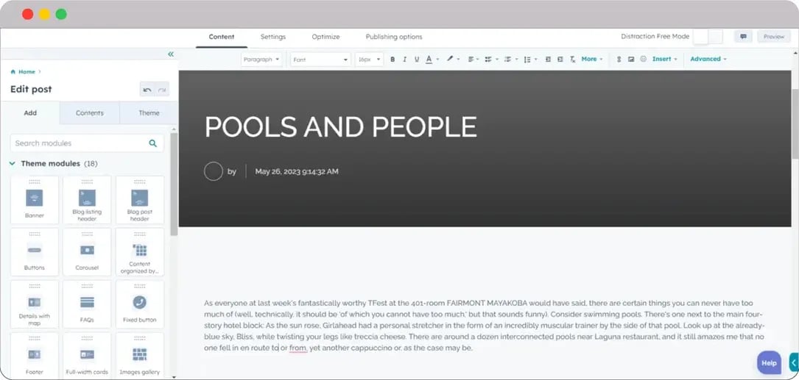Click the numbered list icon

click(x=507, y=59)
